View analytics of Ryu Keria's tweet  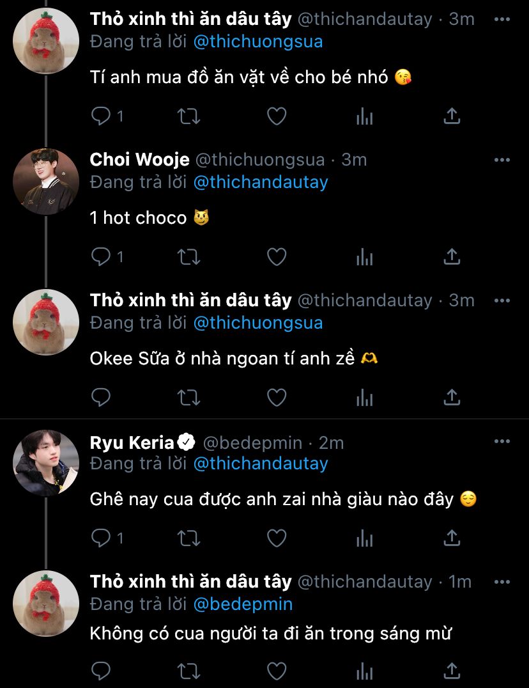click(x=364, y=538)
